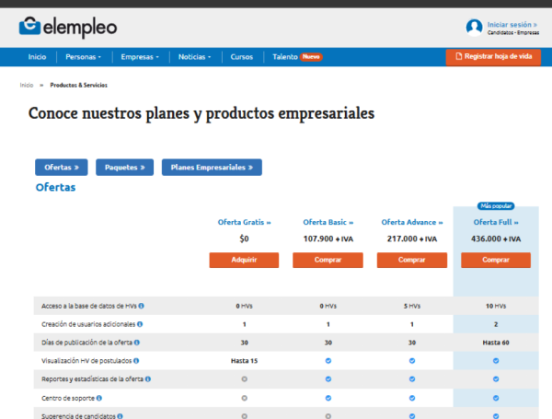Screen dimensions: 552x419
Task: Click Advance checkmark in Centro de soporte row
Action: (x=412, y=398)
